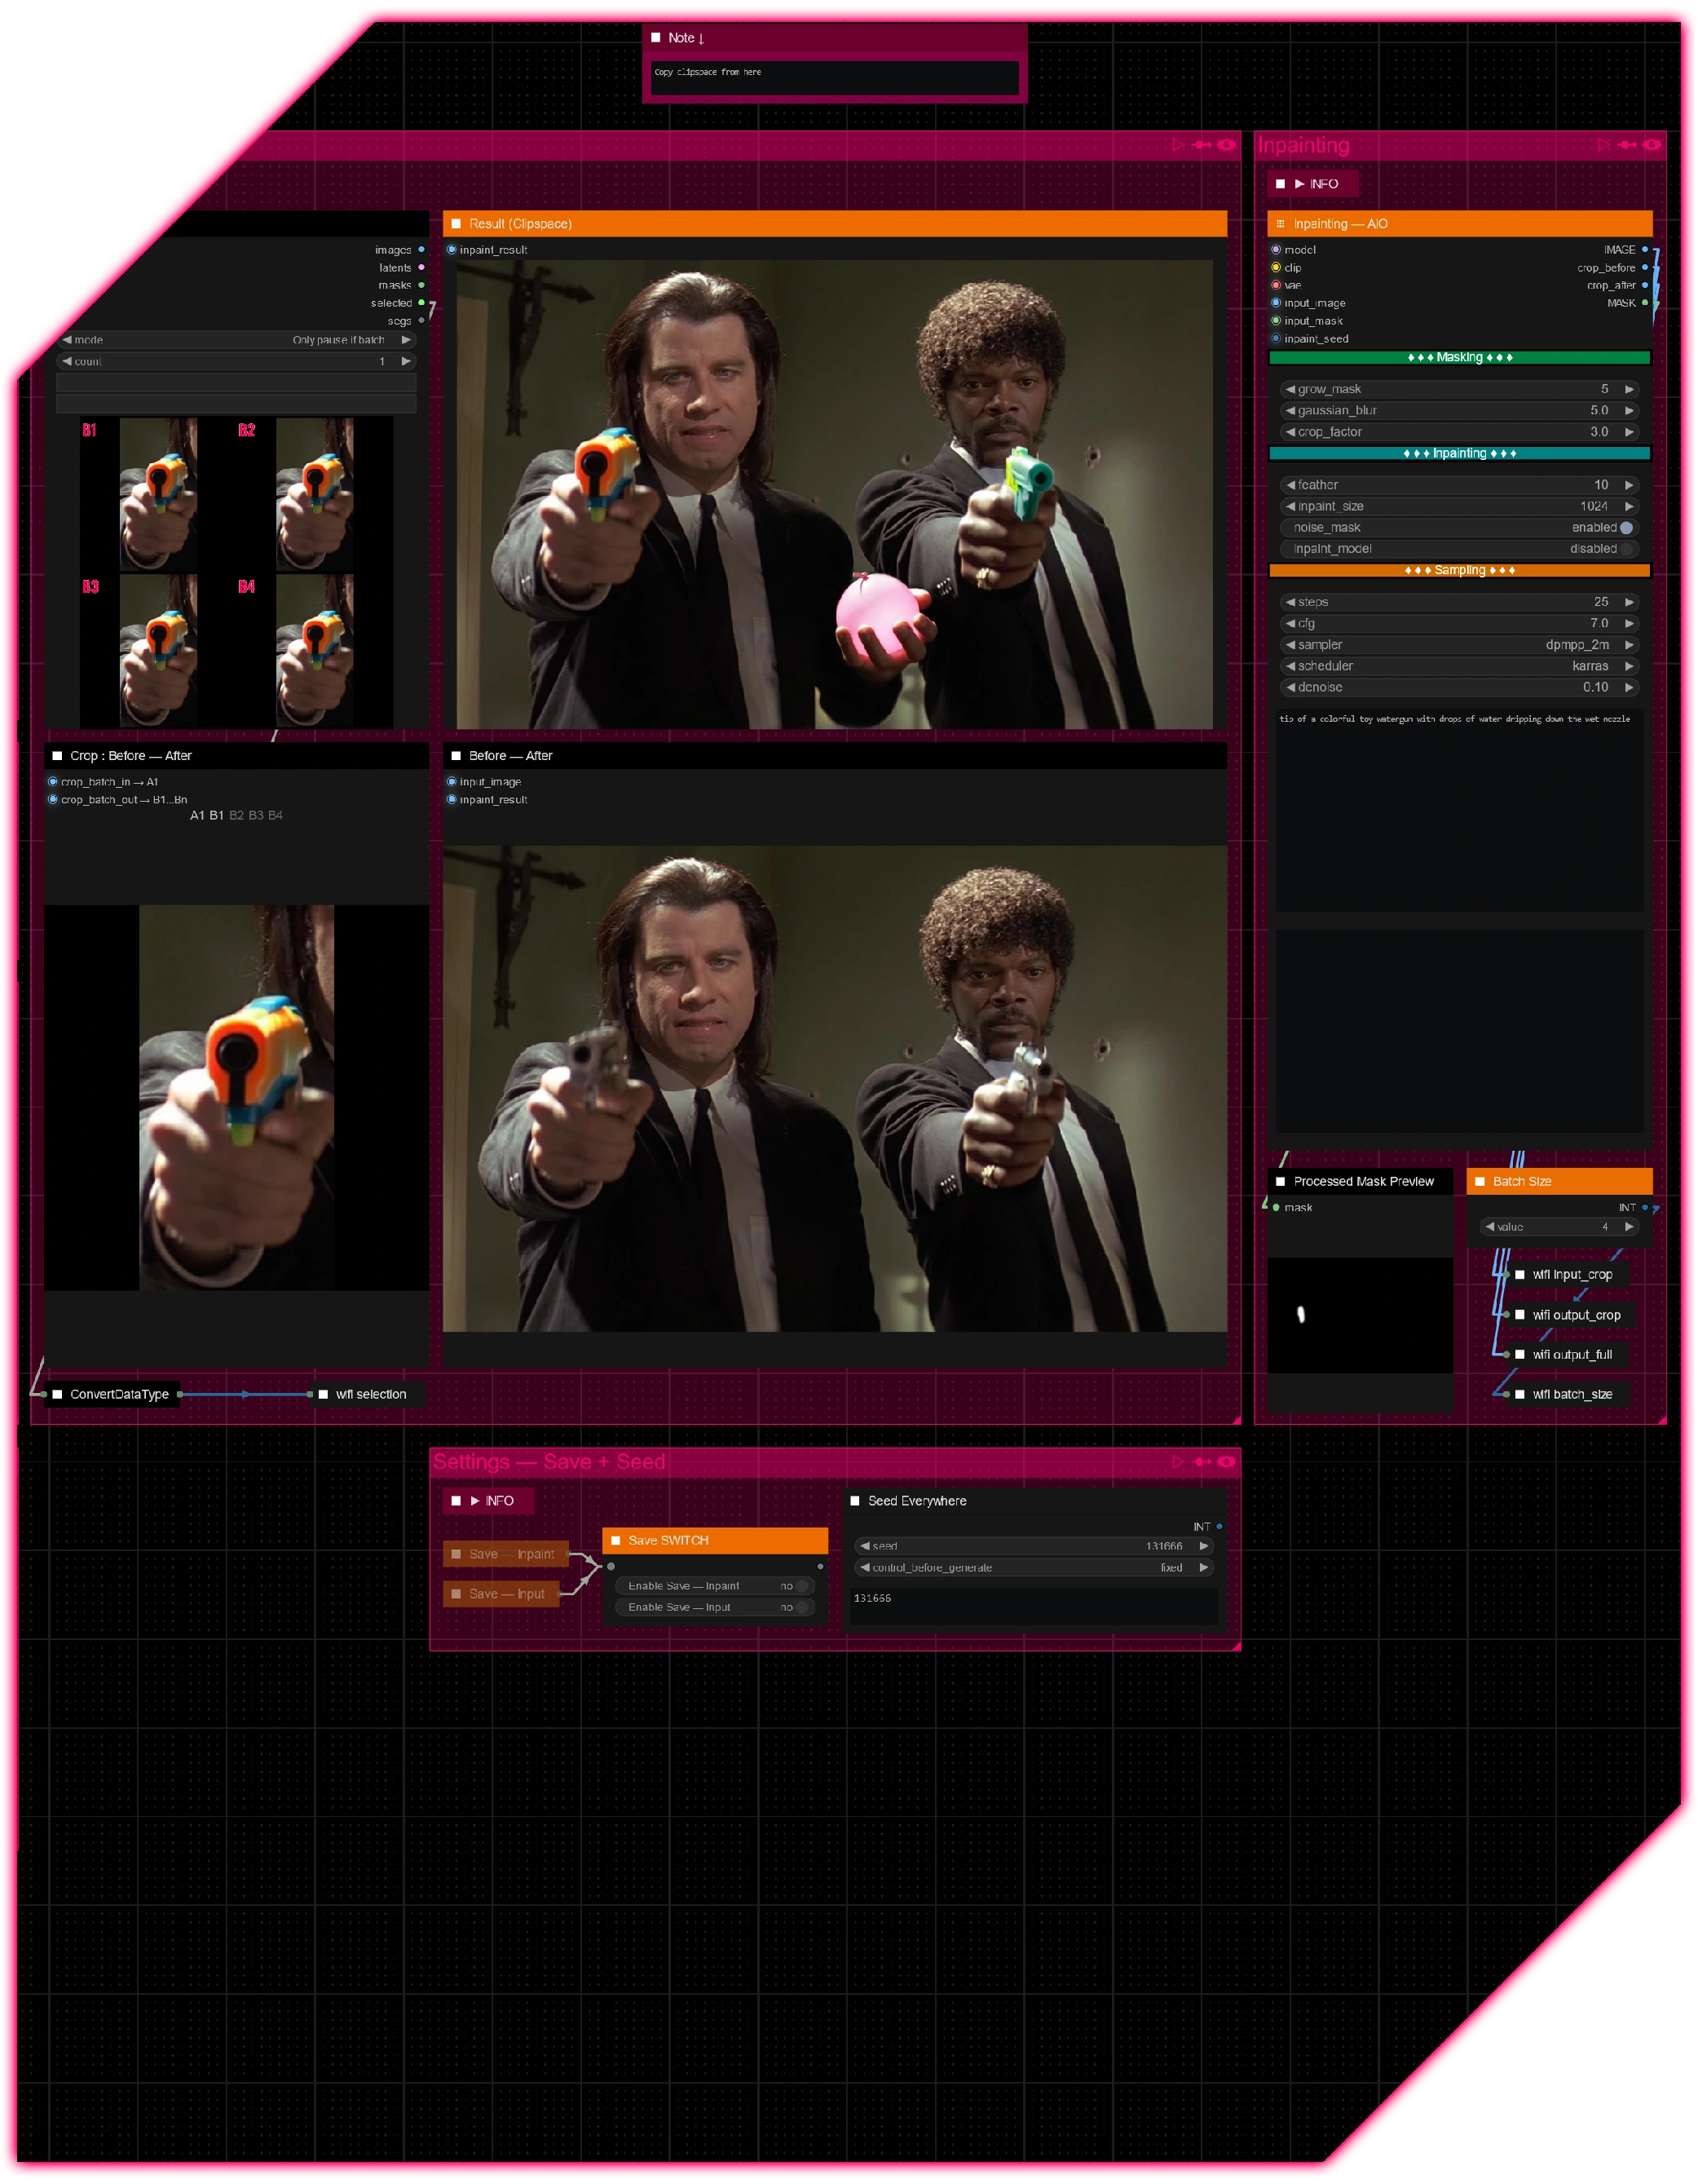Image resolution: width=1698 pixels, height=2184 pixels.
Task: Toggle the noise_mask enabled switch
Action: [1626, 528]
